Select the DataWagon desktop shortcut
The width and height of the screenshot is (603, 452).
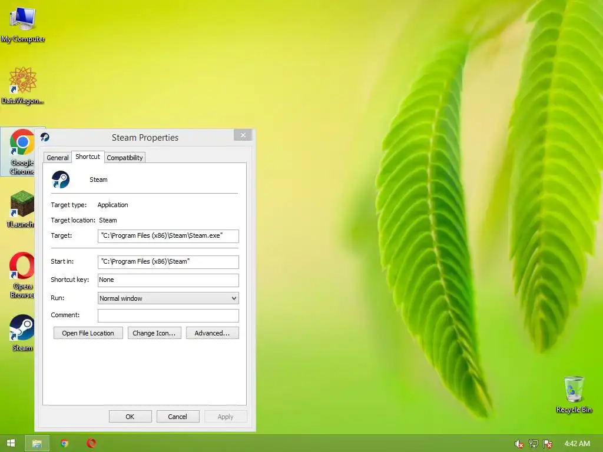click(x=23, y=85)
